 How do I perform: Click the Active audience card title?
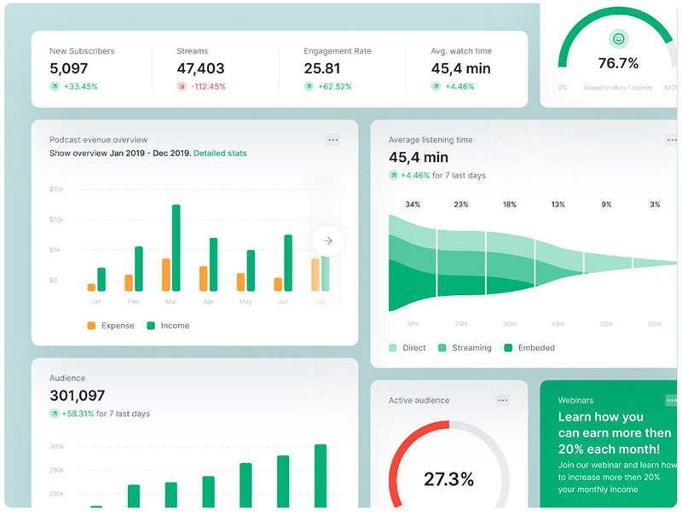419,400
